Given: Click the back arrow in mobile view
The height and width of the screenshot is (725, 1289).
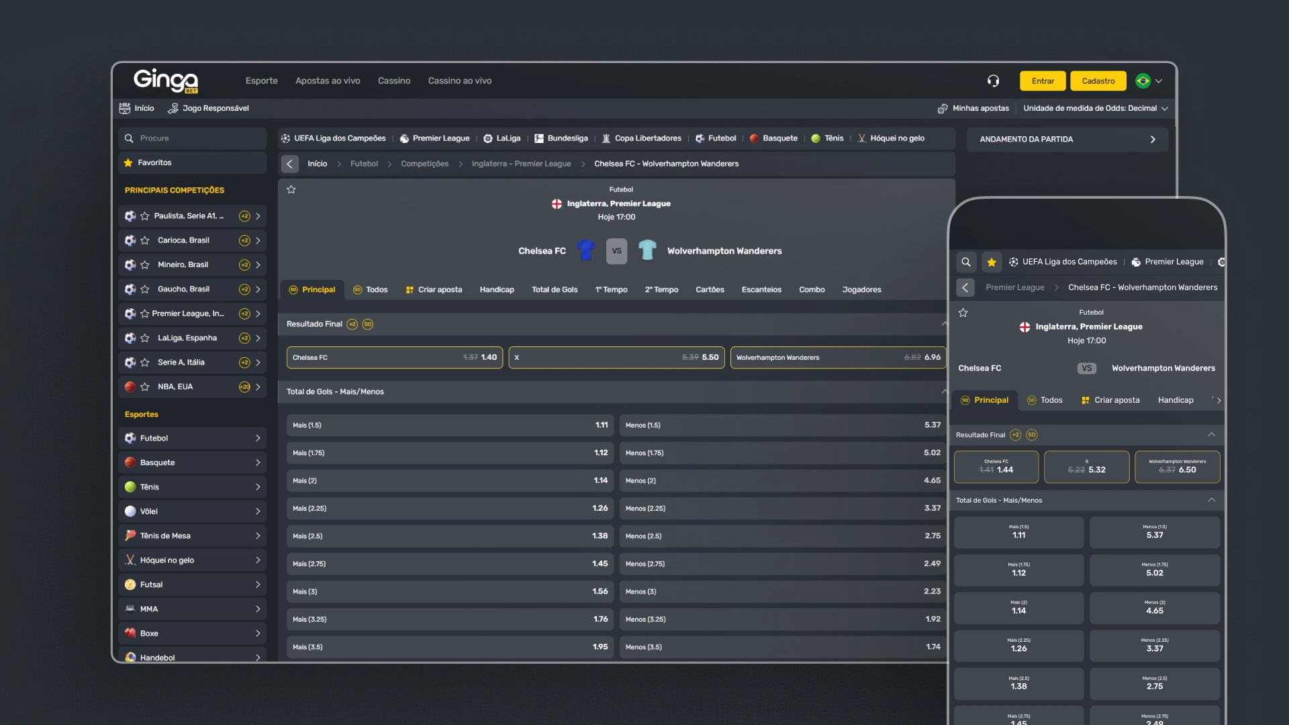Looking at the screenshot, I should point(965,287).
